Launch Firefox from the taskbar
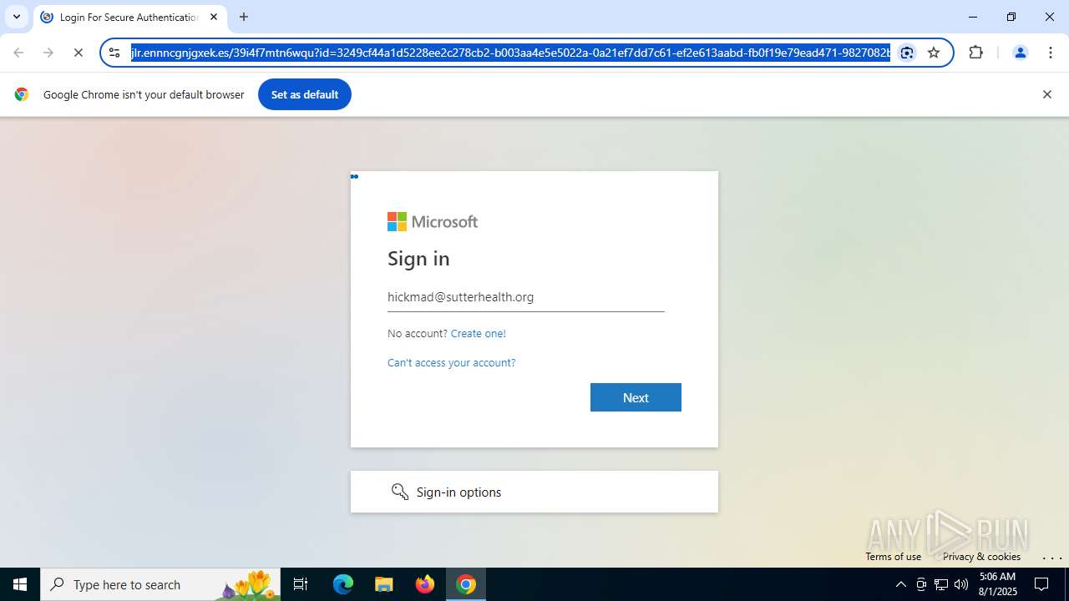Screen dimensions: 1069x601 click(425, 584)
